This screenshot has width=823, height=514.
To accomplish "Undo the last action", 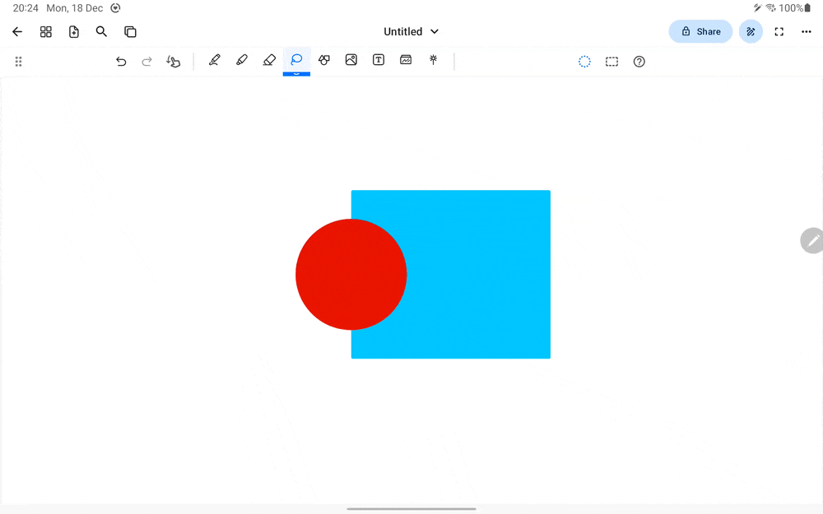I will click(x=121, y=62).
